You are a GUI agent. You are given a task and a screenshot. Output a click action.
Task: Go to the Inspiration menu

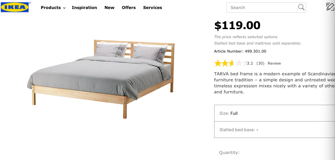(x=84, y=8)
